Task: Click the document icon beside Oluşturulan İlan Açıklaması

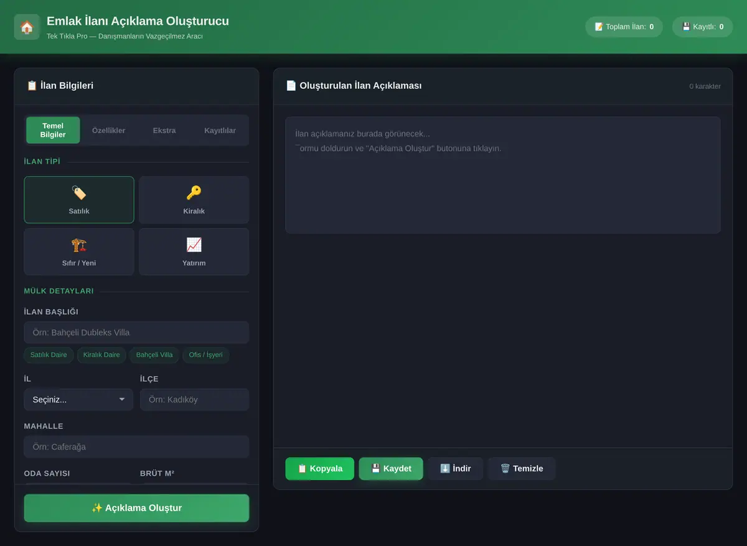Action: tap(291, 86)
